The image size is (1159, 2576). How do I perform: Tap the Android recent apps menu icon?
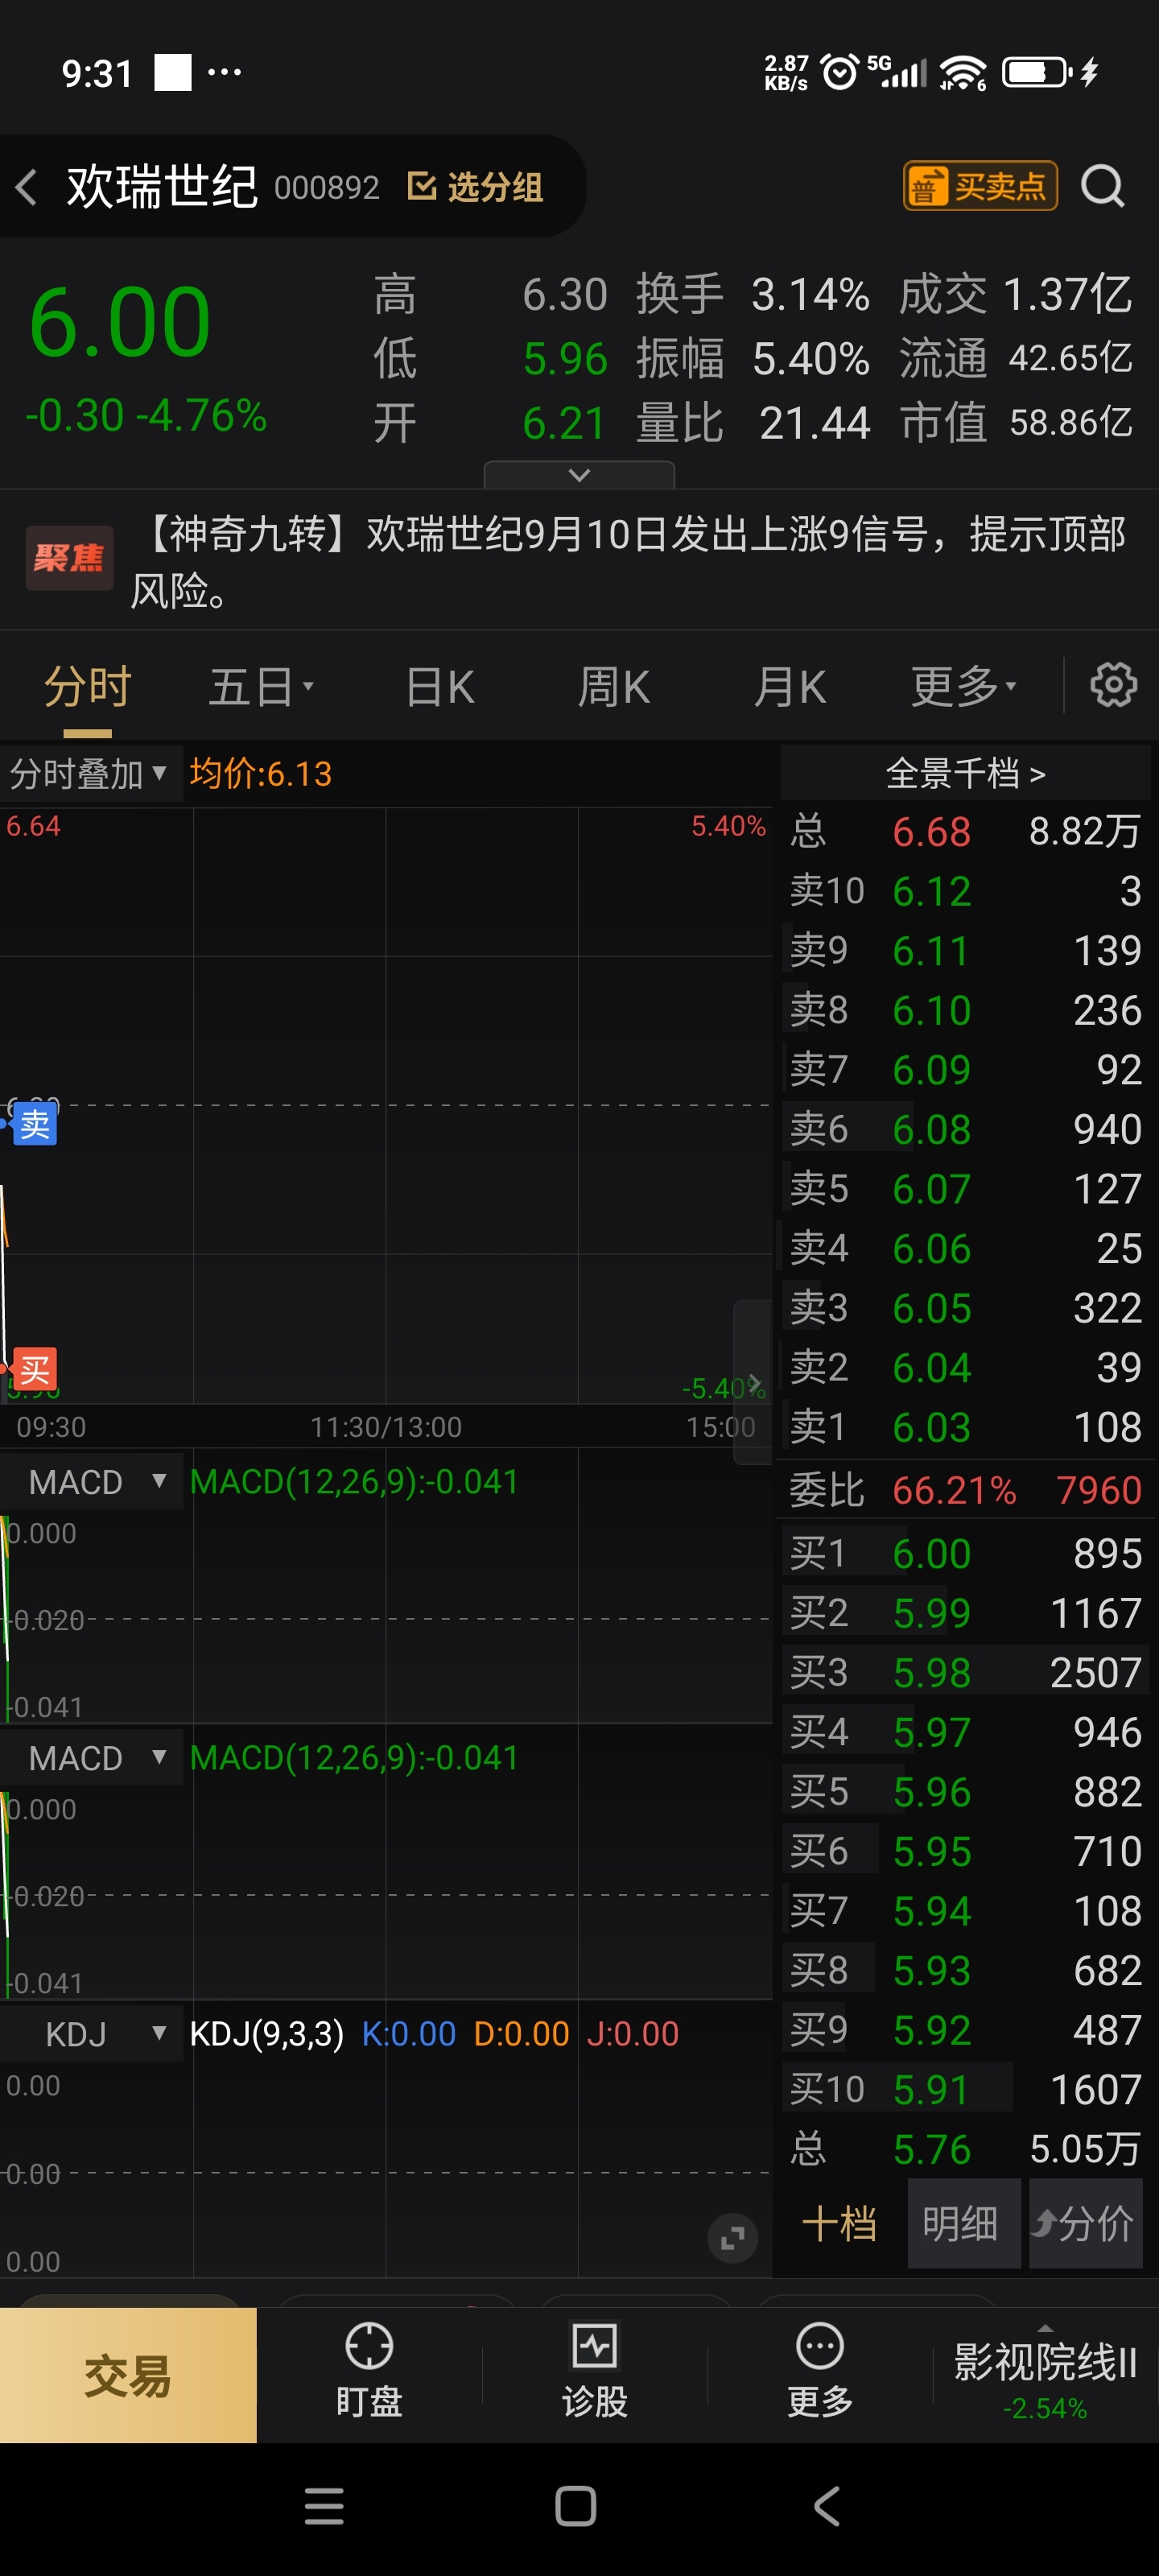(x=324, y=2506)
